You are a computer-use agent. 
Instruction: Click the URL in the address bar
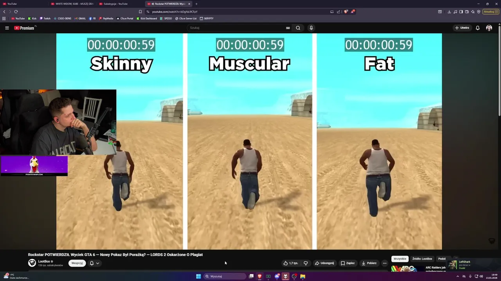[x=175, y=12]
